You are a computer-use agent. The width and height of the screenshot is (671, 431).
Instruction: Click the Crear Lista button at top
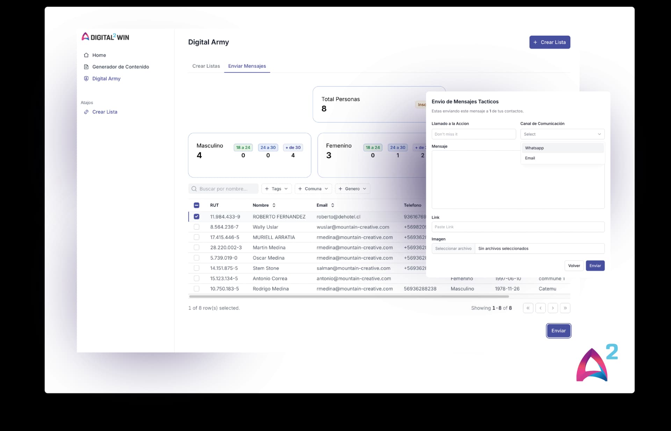click(x=549, y=42)
